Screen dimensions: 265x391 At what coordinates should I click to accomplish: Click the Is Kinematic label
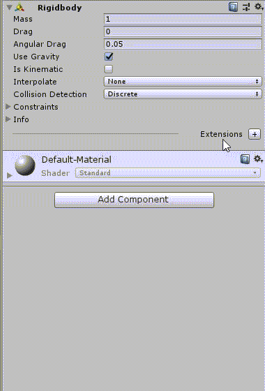tap(38, 69)
